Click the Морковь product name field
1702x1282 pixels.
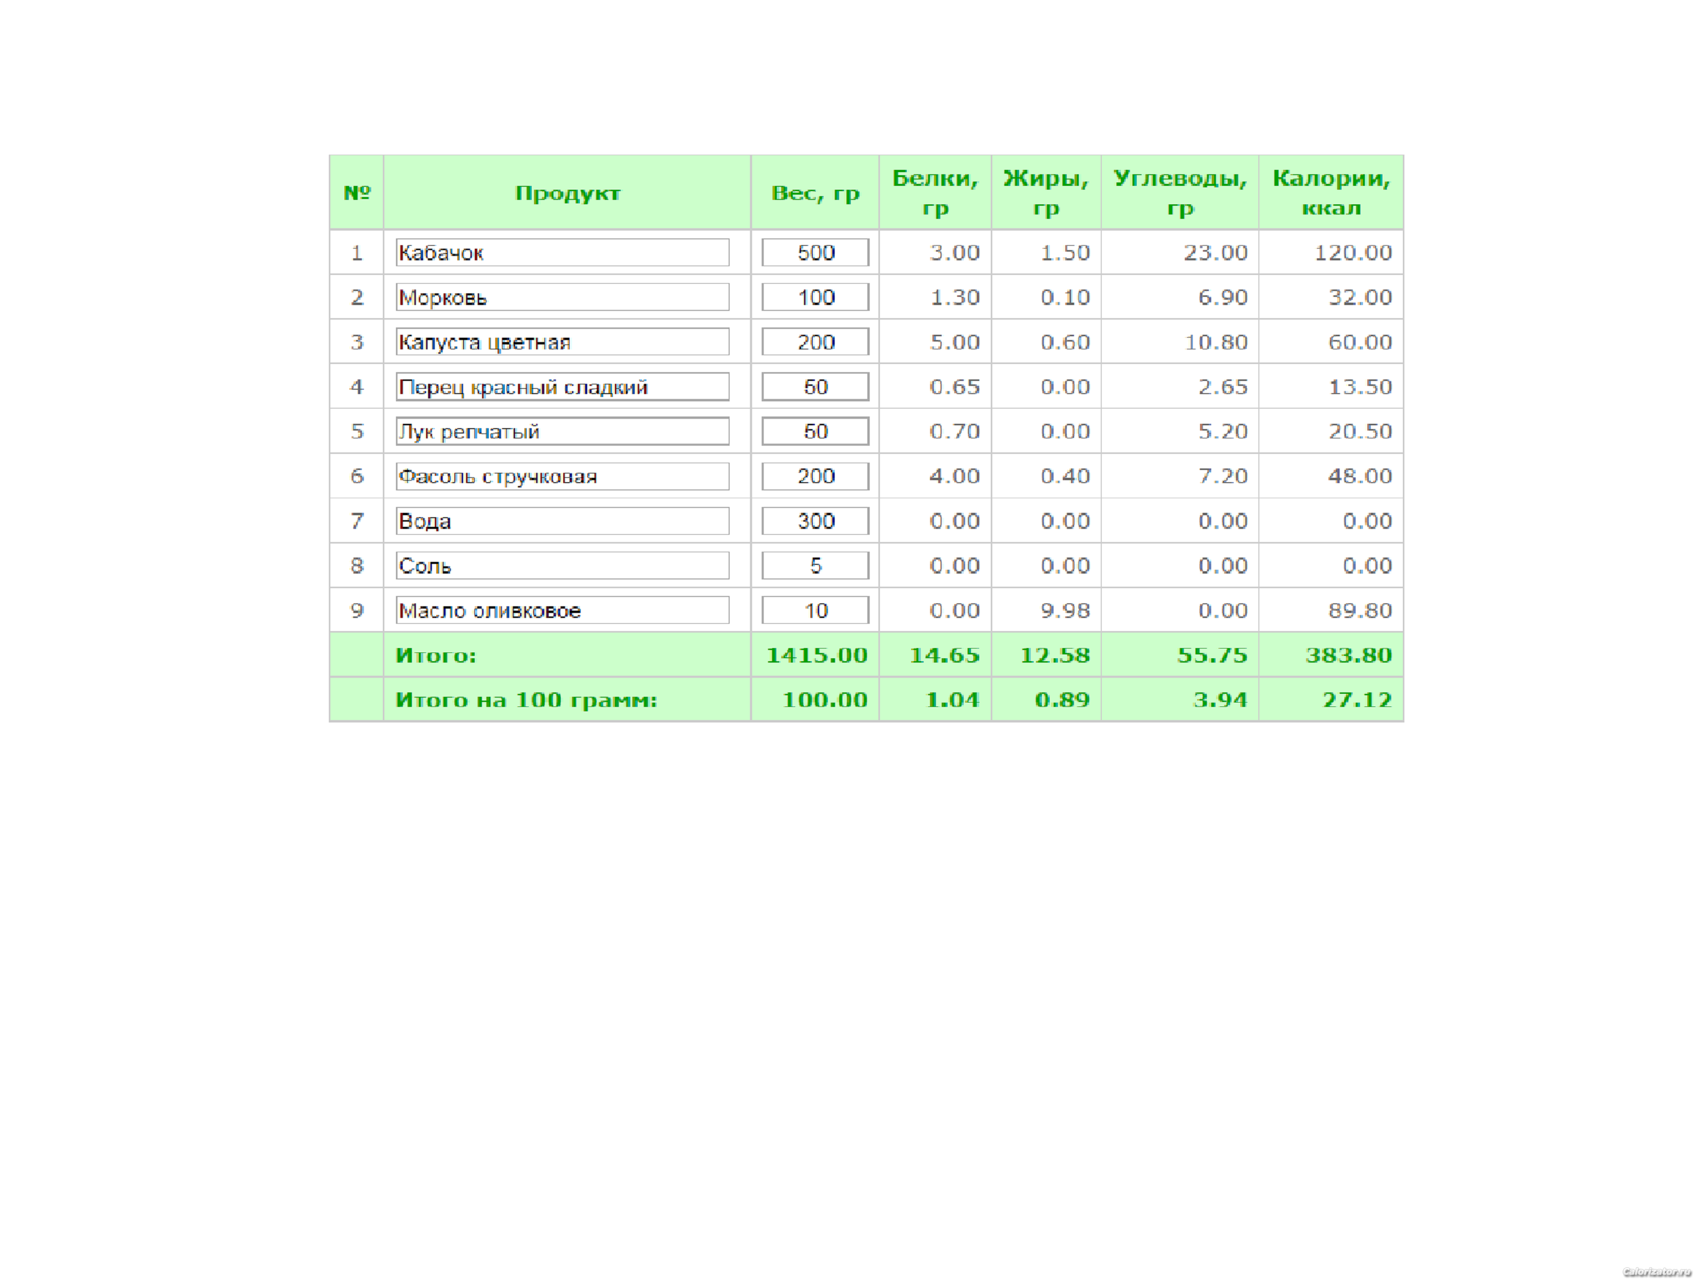(562, 297)
